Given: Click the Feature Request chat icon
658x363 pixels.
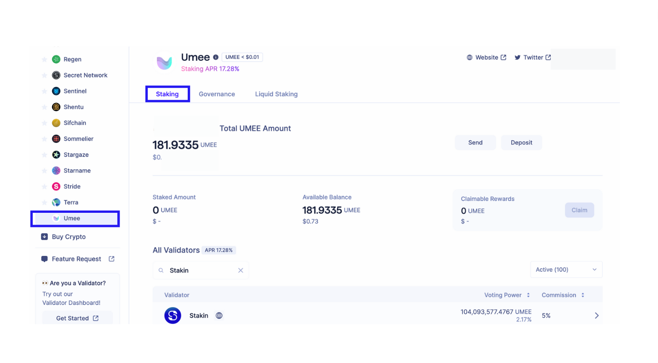Looking at the screenshot, I should (45, 259).
